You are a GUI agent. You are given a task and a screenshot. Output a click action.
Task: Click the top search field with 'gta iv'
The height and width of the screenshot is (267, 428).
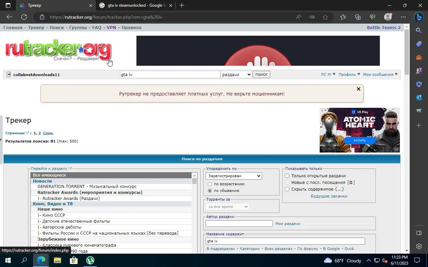point(170,74)
